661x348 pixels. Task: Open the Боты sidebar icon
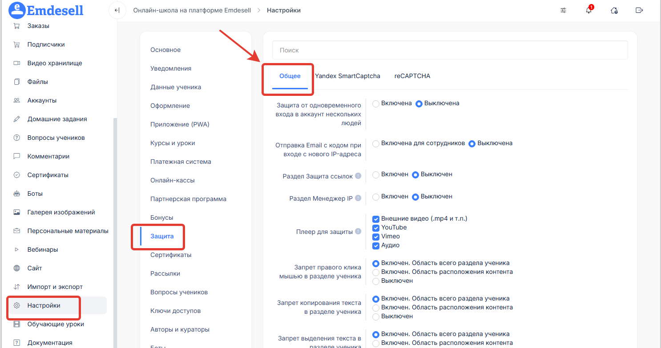[x=17, y=194]
